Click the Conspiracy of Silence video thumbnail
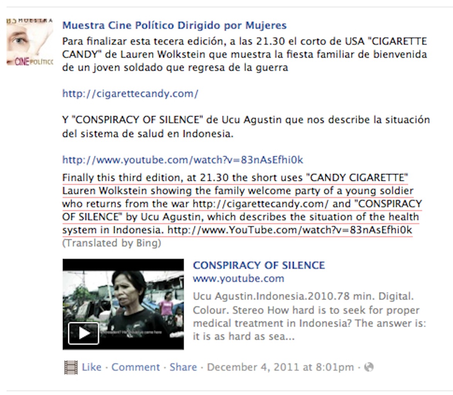The height and width of the screenshot is (395, 453). pyautogui.click(x=123, y=304)
